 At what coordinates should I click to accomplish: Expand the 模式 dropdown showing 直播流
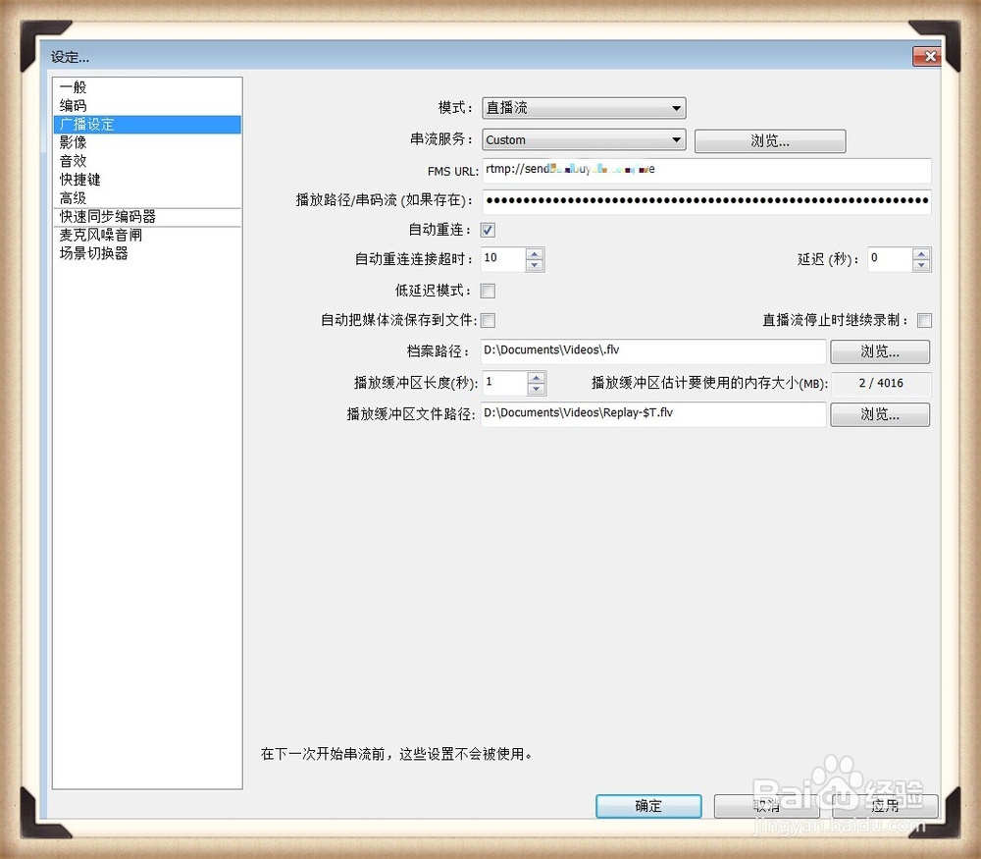pos(584,108)
